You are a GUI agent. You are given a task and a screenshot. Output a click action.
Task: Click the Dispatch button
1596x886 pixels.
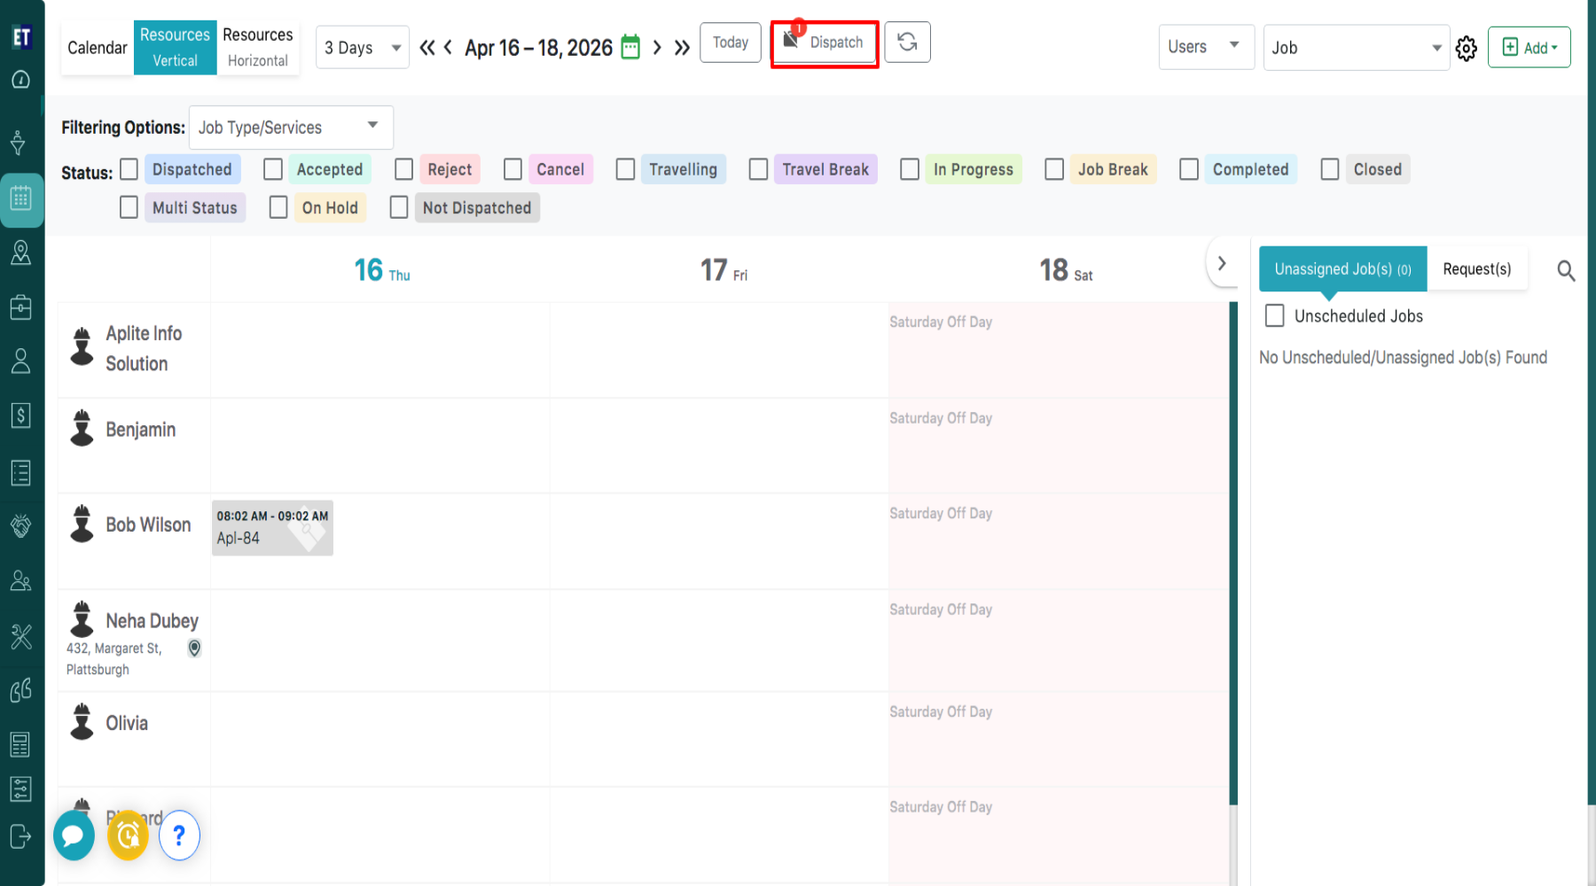pos(825,43)
